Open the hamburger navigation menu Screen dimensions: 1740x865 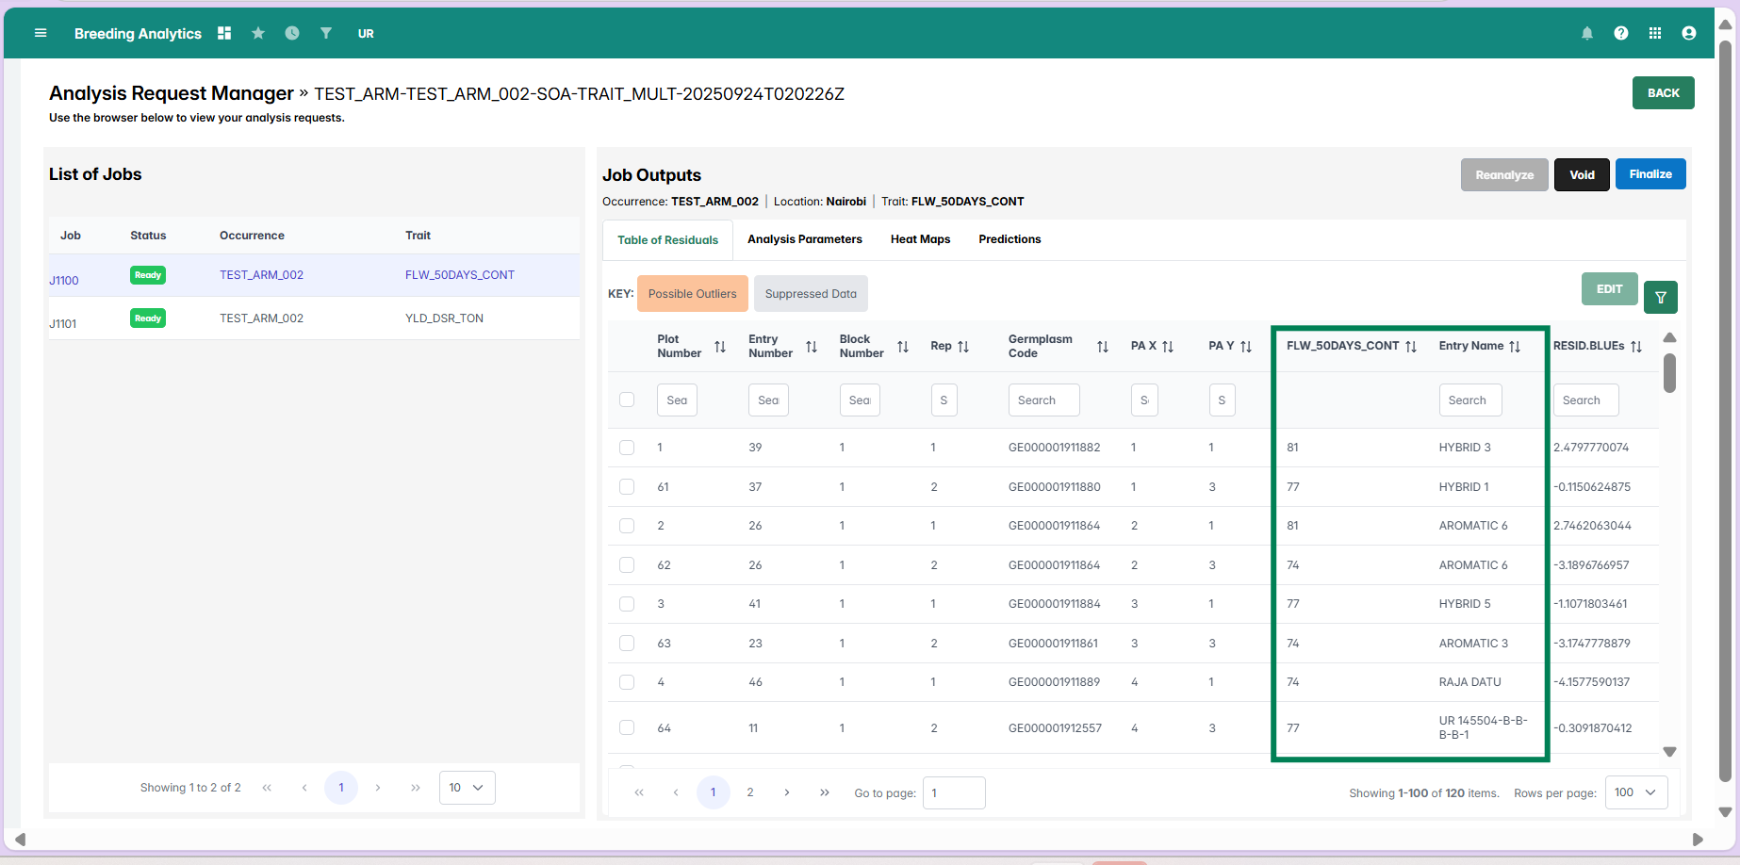[41, 33]
